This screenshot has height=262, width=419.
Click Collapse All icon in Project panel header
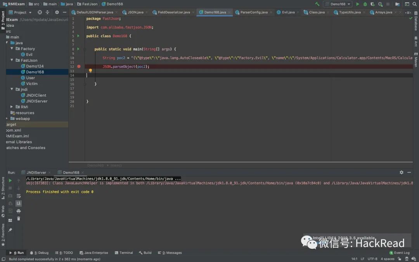[x=47, y=12]
